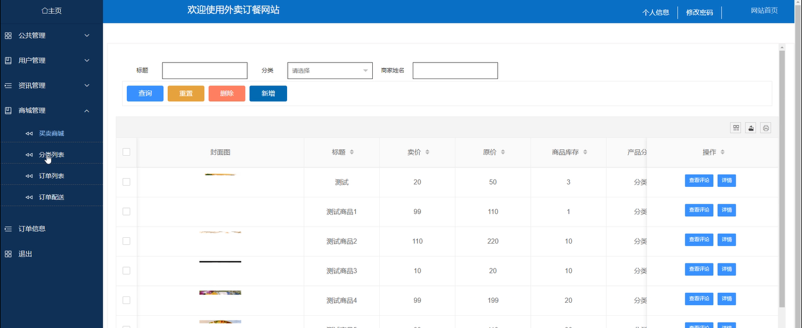Click the 删除 button
This screenshot has width=802, height=328.
point(227,94)
